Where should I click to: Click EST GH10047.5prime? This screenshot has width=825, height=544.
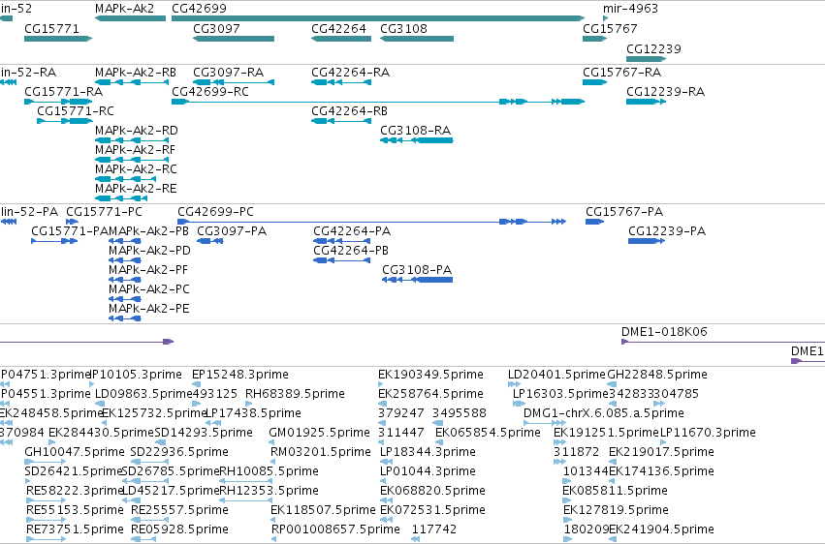click(46, 462)
